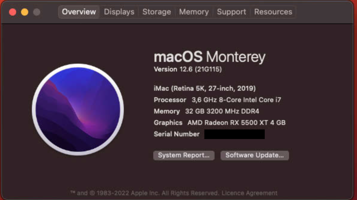The height and width of the screenshot is (200, 357).
Task: Open Software Update
Action: 255,155
